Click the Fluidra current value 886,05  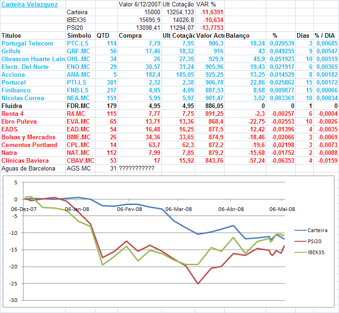pos(210,106)
